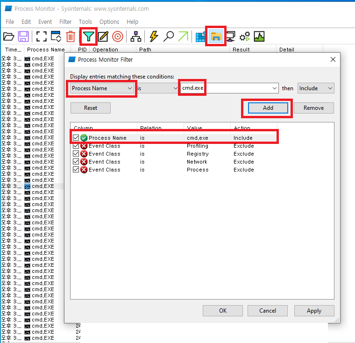Click the Jump To green arrow icon
This screenshot has height=343, width=355.
pyautogui.click(x=183, y=36)
